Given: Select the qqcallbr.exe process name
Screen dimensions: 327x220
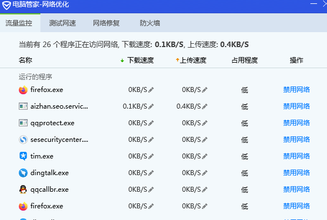Looking at the screenshot, I should pyautogui.click(x=49, y=190).
